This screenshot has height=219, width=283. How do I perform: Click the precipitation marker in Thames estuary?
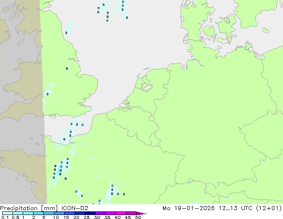coord(77,124)
